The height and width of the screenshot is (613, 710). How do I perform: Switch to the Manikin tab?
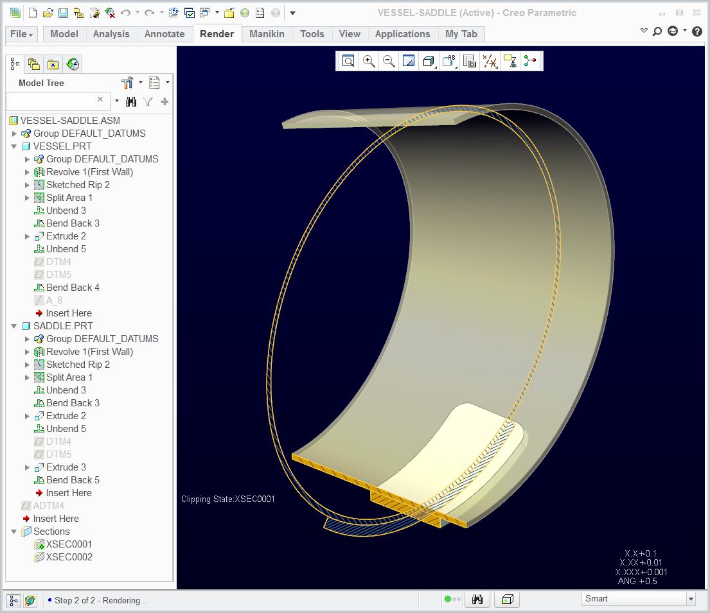click(267, 34)
